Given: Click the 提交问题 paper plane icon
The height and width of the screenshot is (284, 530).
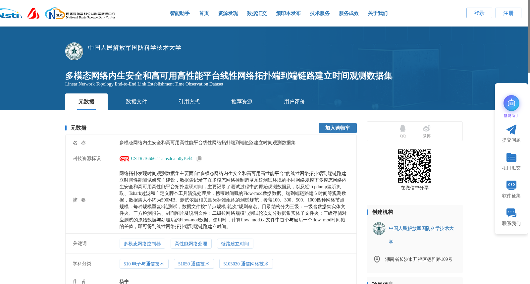Looking at the screenshot, I should point(511,130).
